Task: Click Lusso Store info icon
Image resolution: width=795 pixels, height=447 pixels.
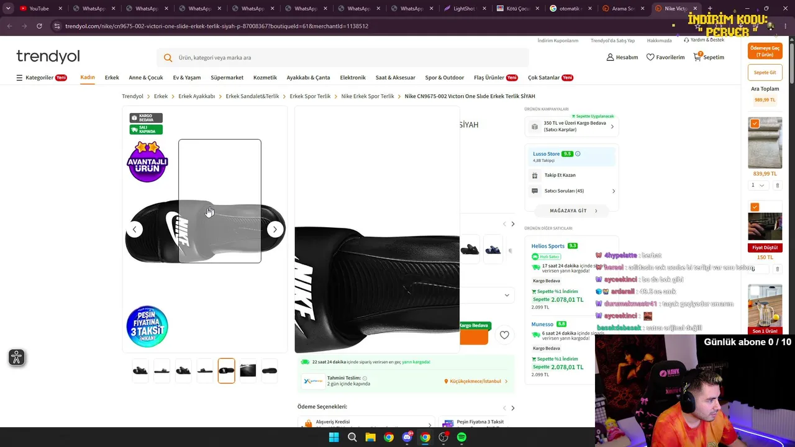Action: pyautogui.click(x=578, y=154)
